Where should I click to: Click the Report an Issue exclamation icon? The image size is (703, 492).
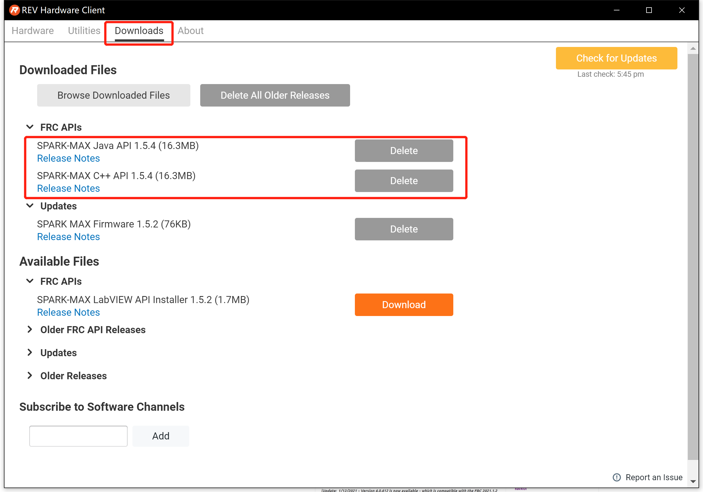pos(617,477)
